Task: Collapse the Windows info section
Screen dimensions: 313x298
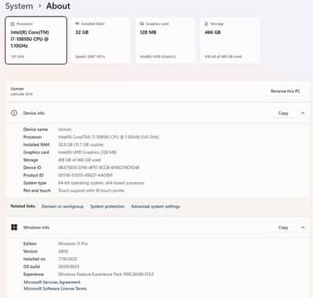Action: point(303,227)
